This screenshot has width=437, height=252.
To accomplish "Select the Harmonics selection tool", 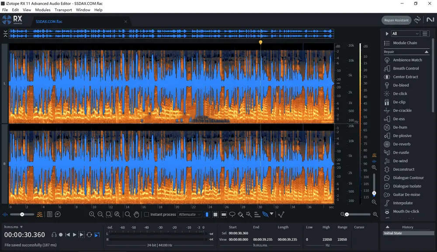I will coord(257,214).
